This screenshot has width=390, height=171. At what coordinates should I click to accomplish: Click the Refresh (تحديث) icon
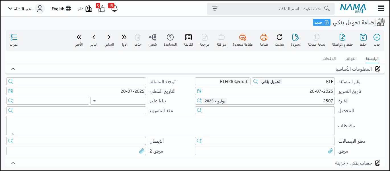pyautogui.click(x=280, y=37)
